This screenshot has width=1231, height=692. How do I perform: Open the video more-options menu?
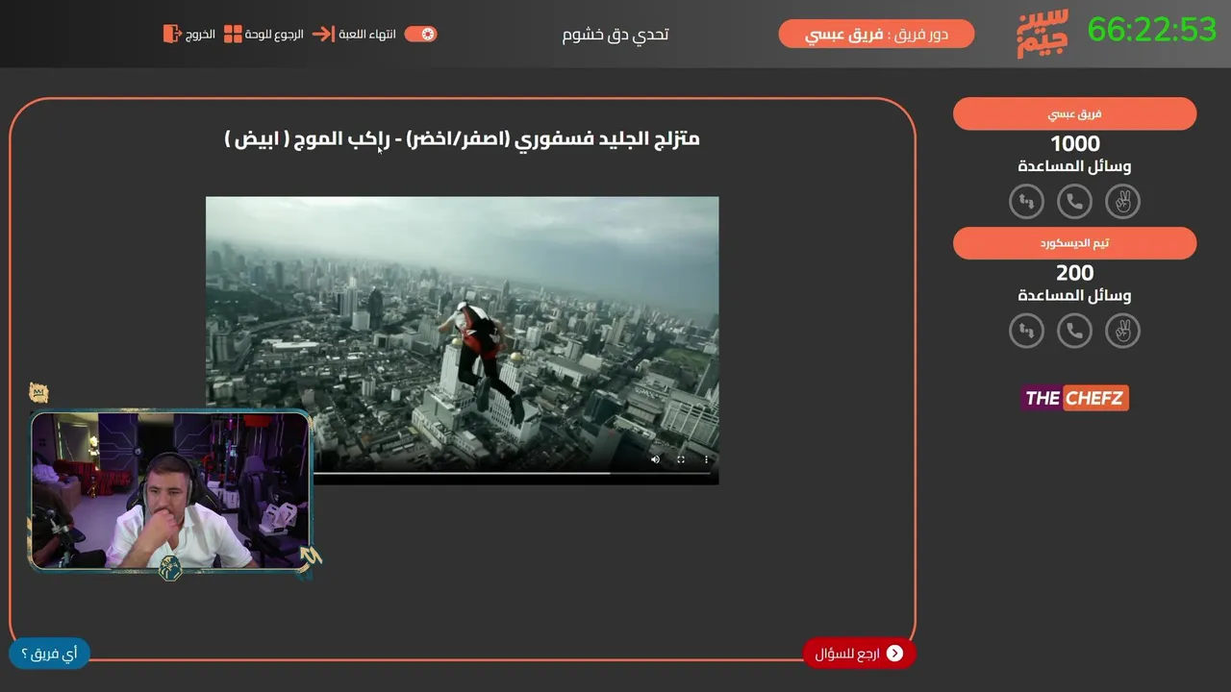click(x=707, y=459)
